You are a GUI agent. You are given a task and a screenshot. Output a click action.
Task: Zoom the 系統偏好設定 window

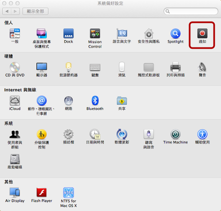[17, 3]
